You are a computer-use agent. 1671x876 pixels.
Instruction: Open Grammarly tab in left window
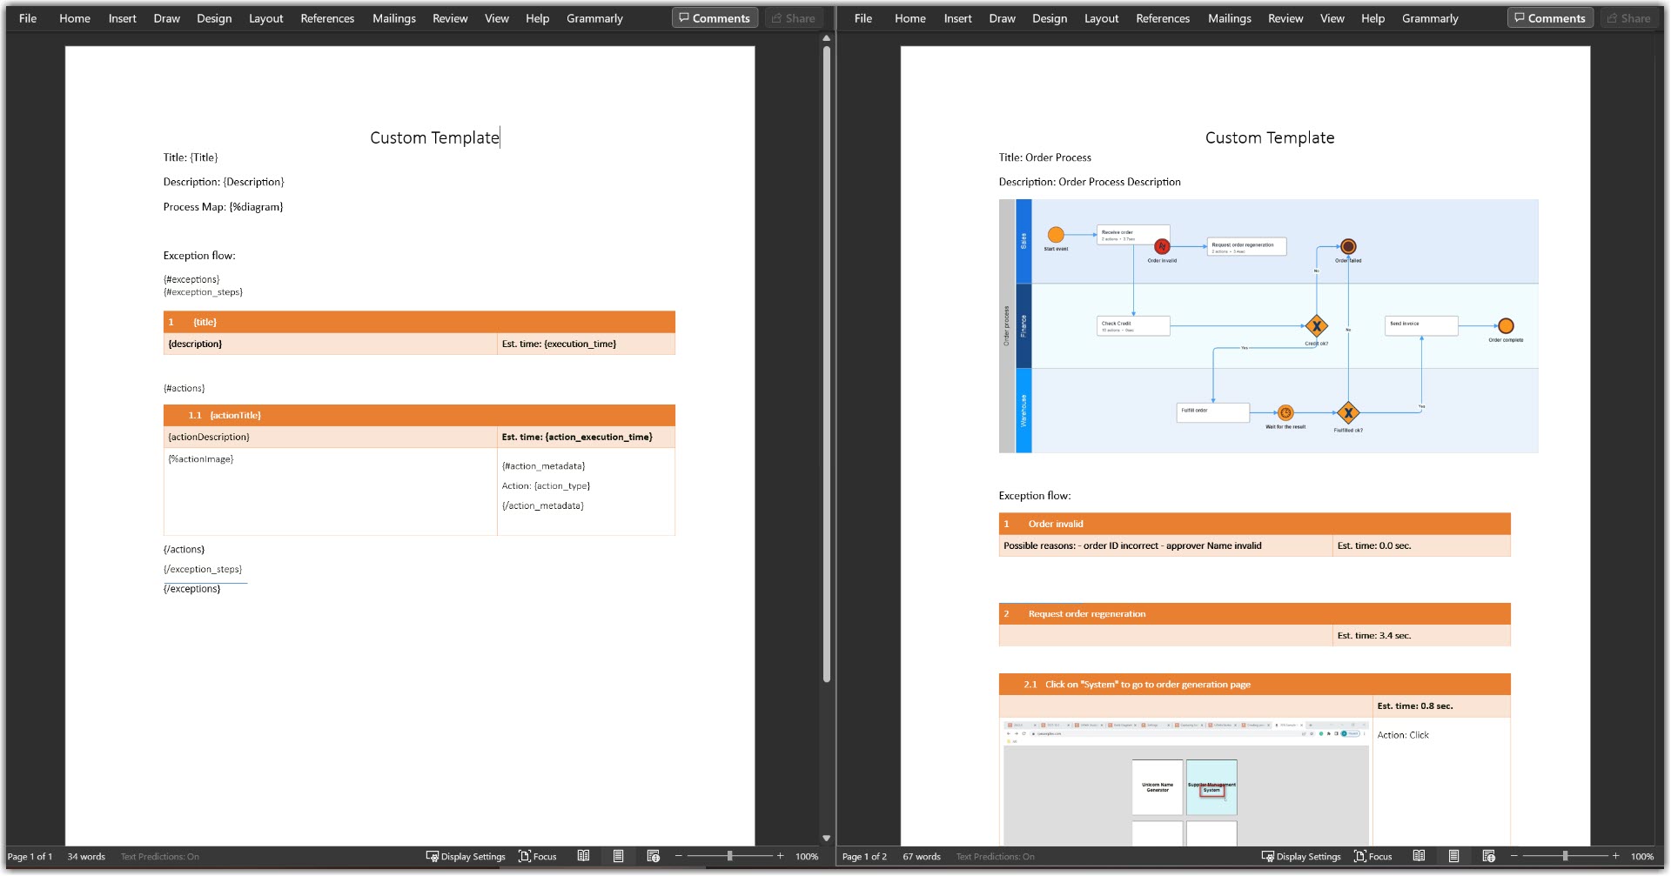point(594,18)
